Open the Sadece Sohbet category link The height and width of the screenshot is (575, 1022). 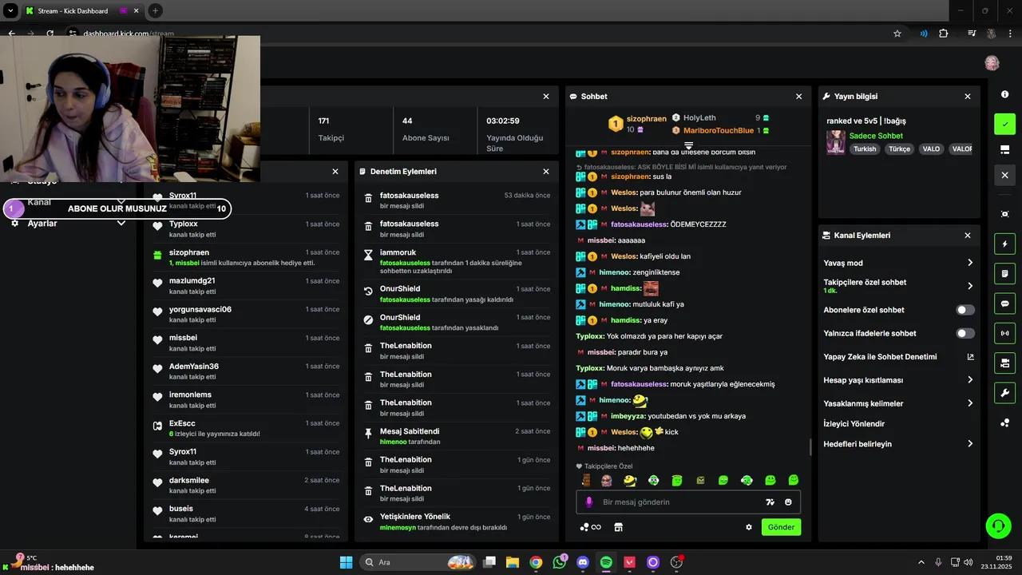876,136
